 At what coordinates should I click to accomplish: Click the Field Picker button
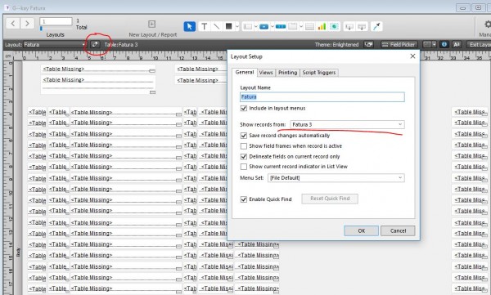coord(399,44)
